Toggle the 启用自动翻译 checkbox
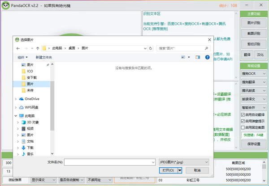269x186 pixels. click(243, 114)
